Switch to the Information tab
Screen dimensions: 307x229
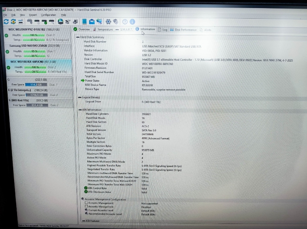tap(145, 29)
